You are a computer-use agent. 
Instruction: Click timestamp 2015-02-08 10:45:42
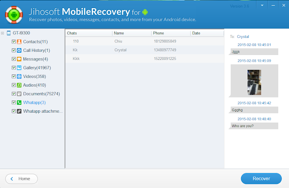pos(254,103)
